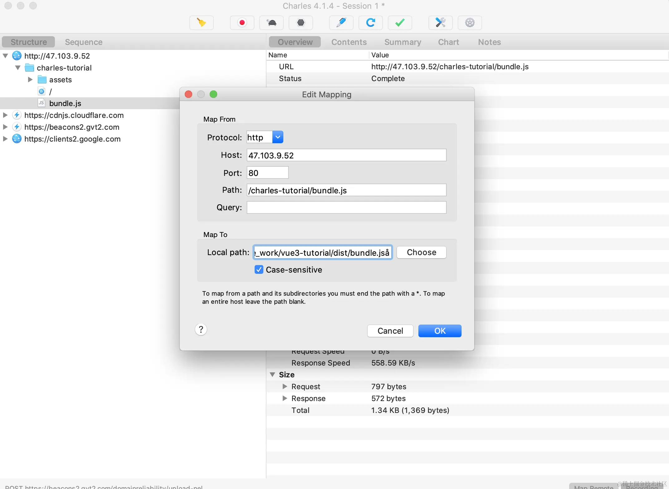Click the globe icon for 47.103.9.52
This screenshot has height=489, width=669.
pos(17,56)
